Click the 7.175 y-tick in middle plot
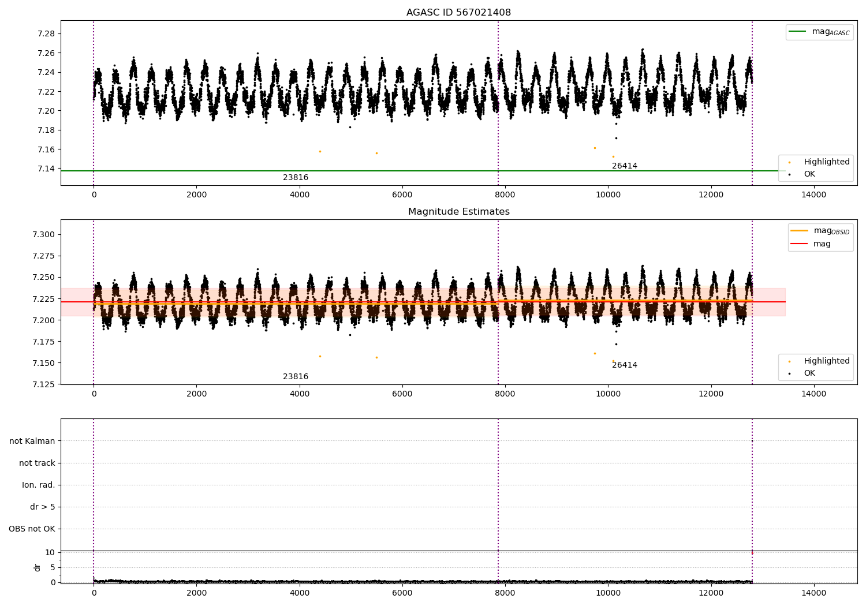The image size is (866, 606). (44, 342)
